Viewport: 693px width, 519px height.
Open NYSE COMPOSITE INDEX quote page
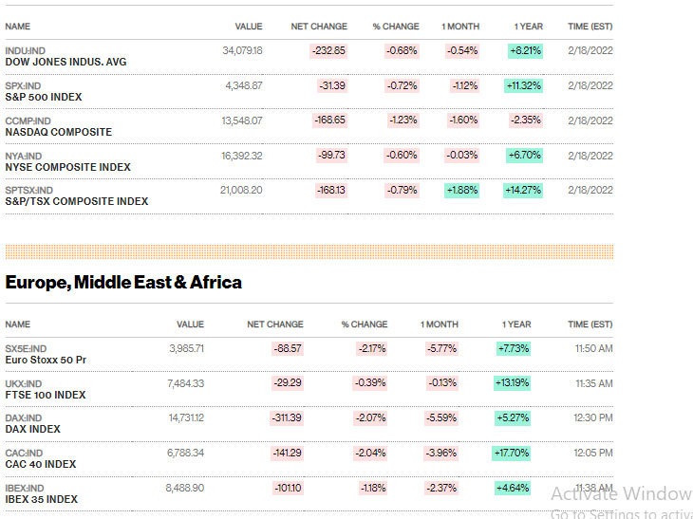67,168
